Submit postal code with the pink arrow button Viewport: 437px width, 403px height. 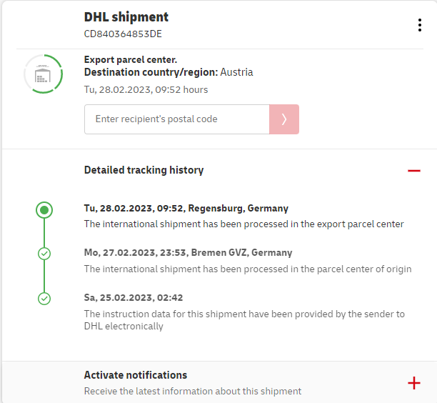pyautogui.click(x=283, y=119)
